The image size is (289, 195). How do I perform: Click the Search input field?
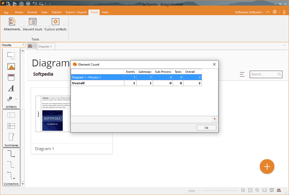(266, 74)
